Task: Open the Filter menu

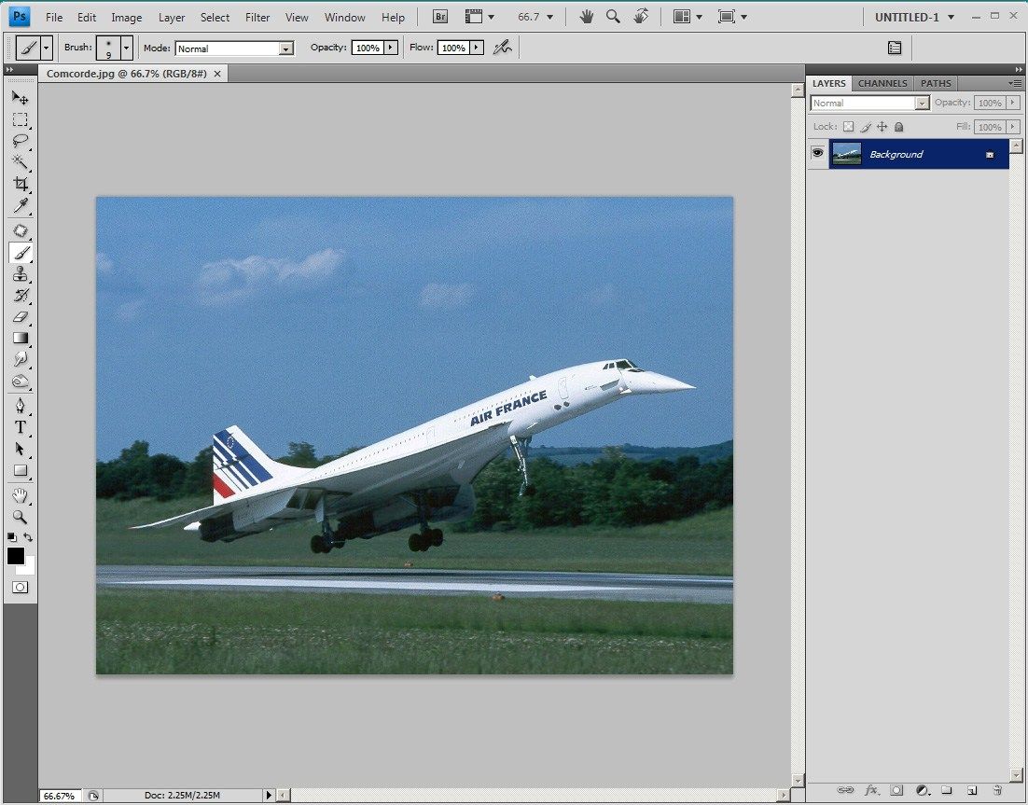Action: pyautogui.click(x=257, y=17)
